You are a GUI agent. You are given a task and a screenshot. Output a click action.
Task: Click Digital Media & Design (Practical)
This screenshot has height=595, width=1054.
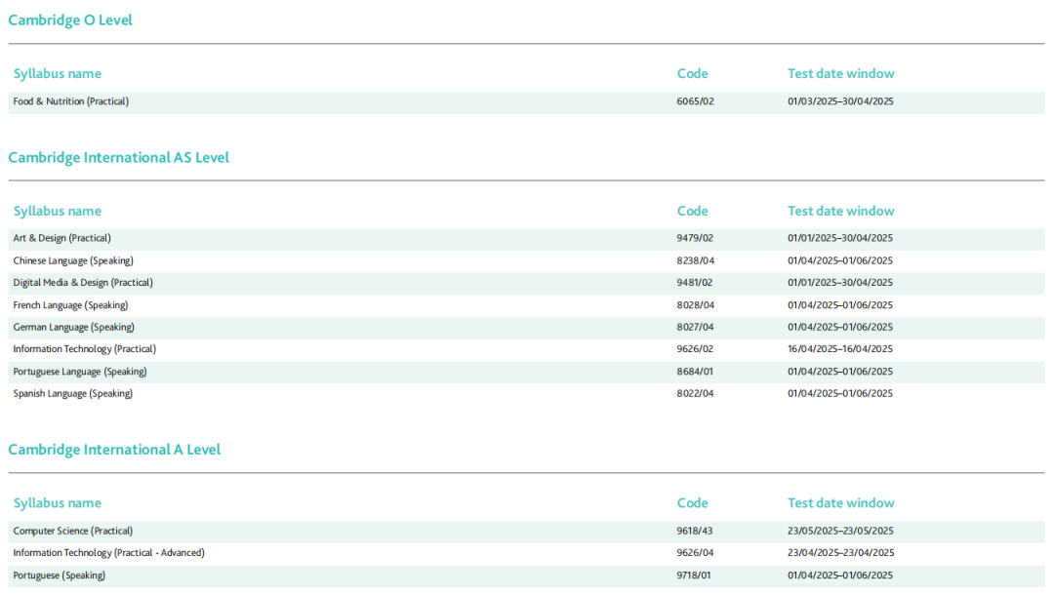click(x=83, y=283)
